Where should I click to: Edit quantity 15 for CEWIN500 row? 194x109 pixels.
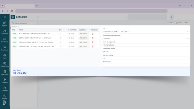tap(62, 47)
